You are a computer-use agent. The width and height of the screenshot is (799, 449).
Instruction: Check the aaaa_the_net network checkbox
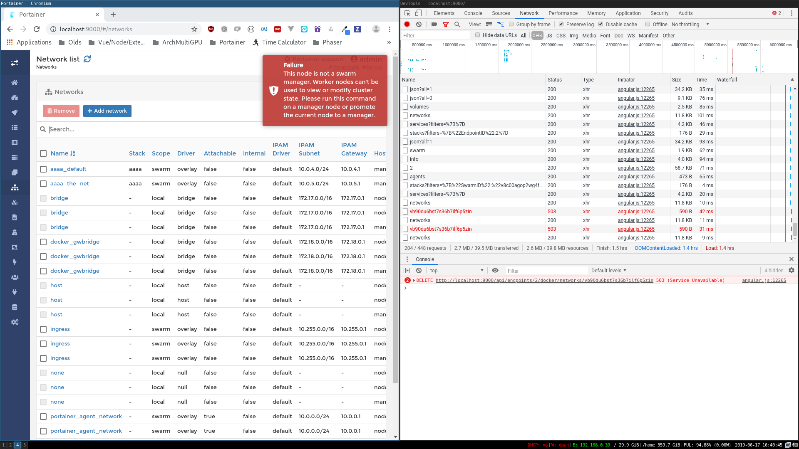click(x=43, y=184)
